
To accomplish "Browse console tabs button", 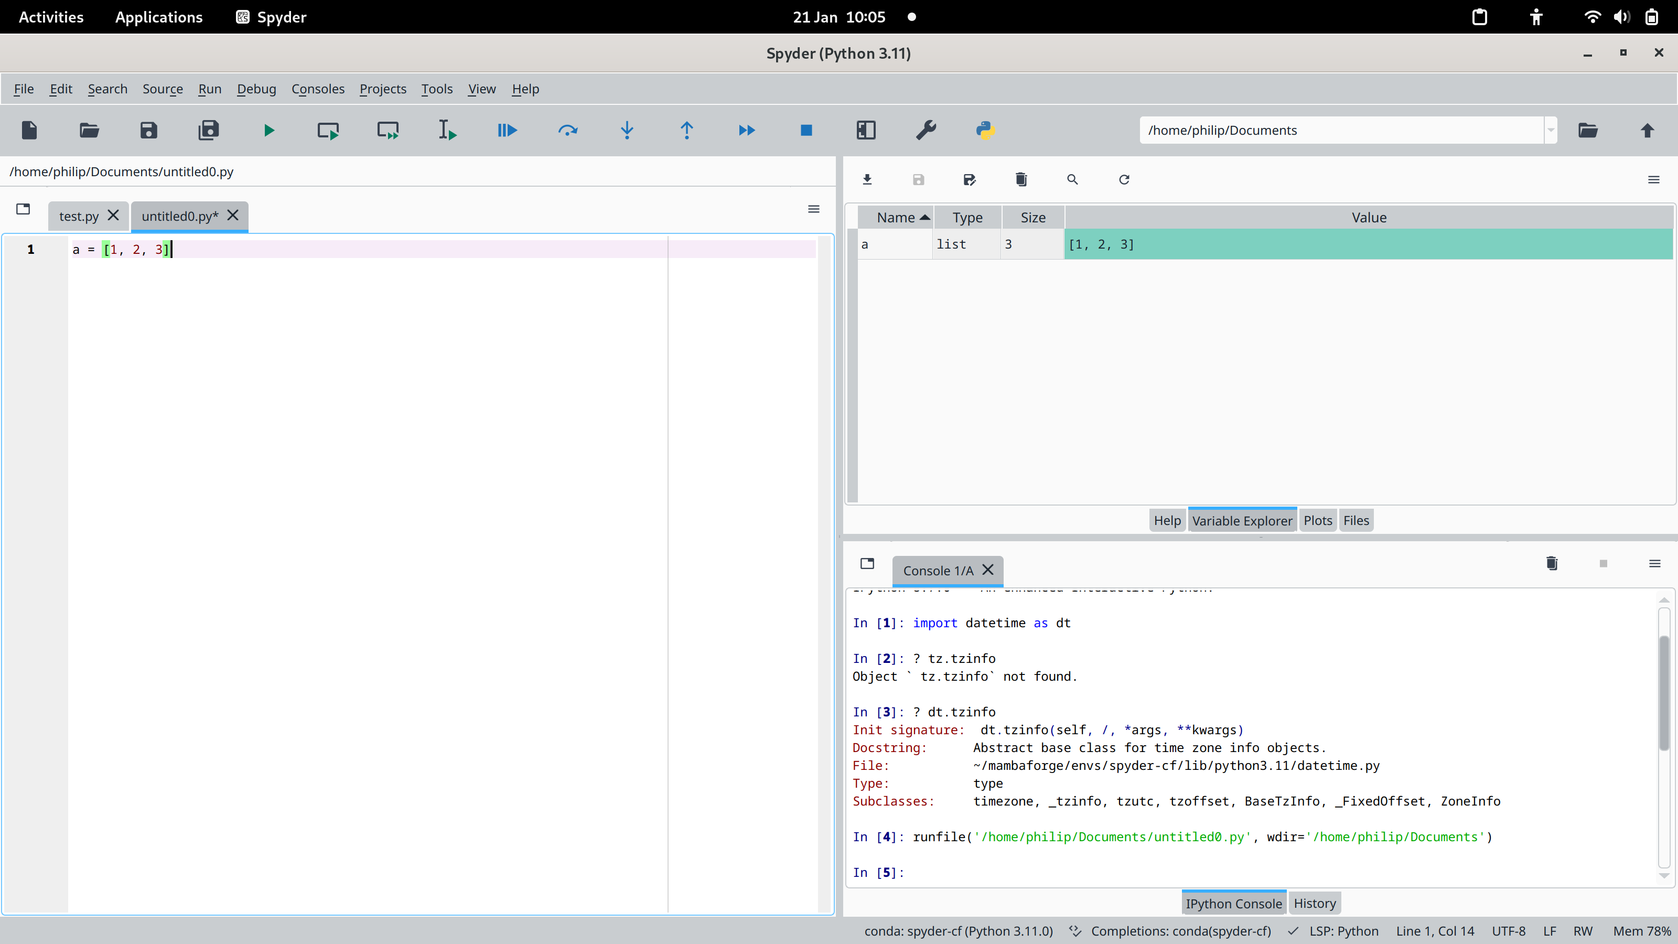I will tap(867, 564).
